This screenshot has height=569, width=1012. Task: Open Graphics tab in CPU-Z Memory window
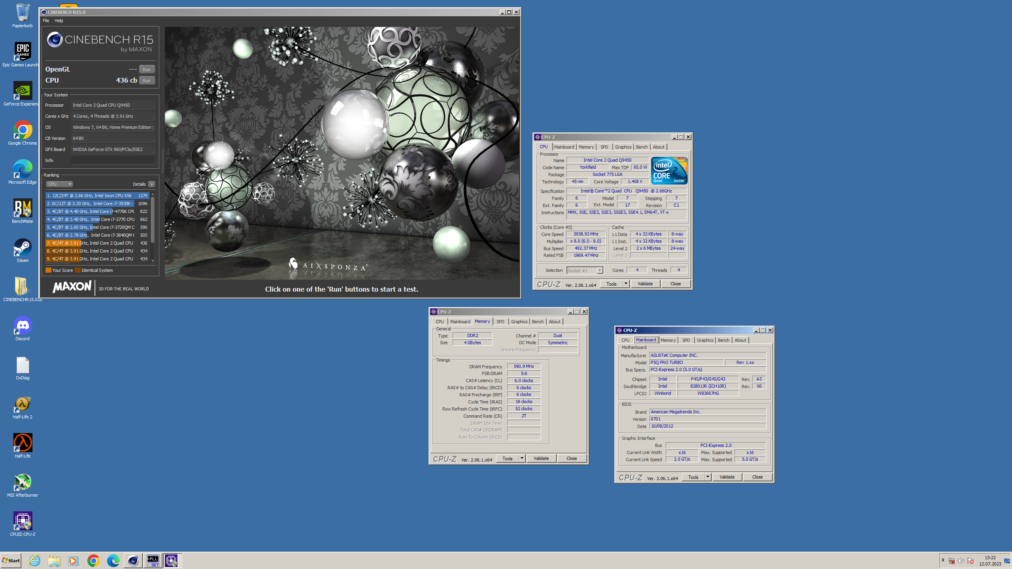pyautogui.click(x=519, y=322)
